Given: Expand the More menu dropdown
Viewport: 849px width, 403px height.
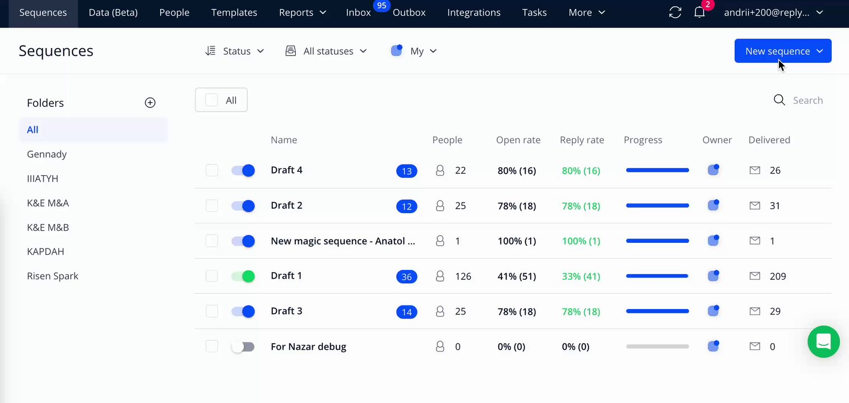Looking at the screenshot, I should (586, 12).
